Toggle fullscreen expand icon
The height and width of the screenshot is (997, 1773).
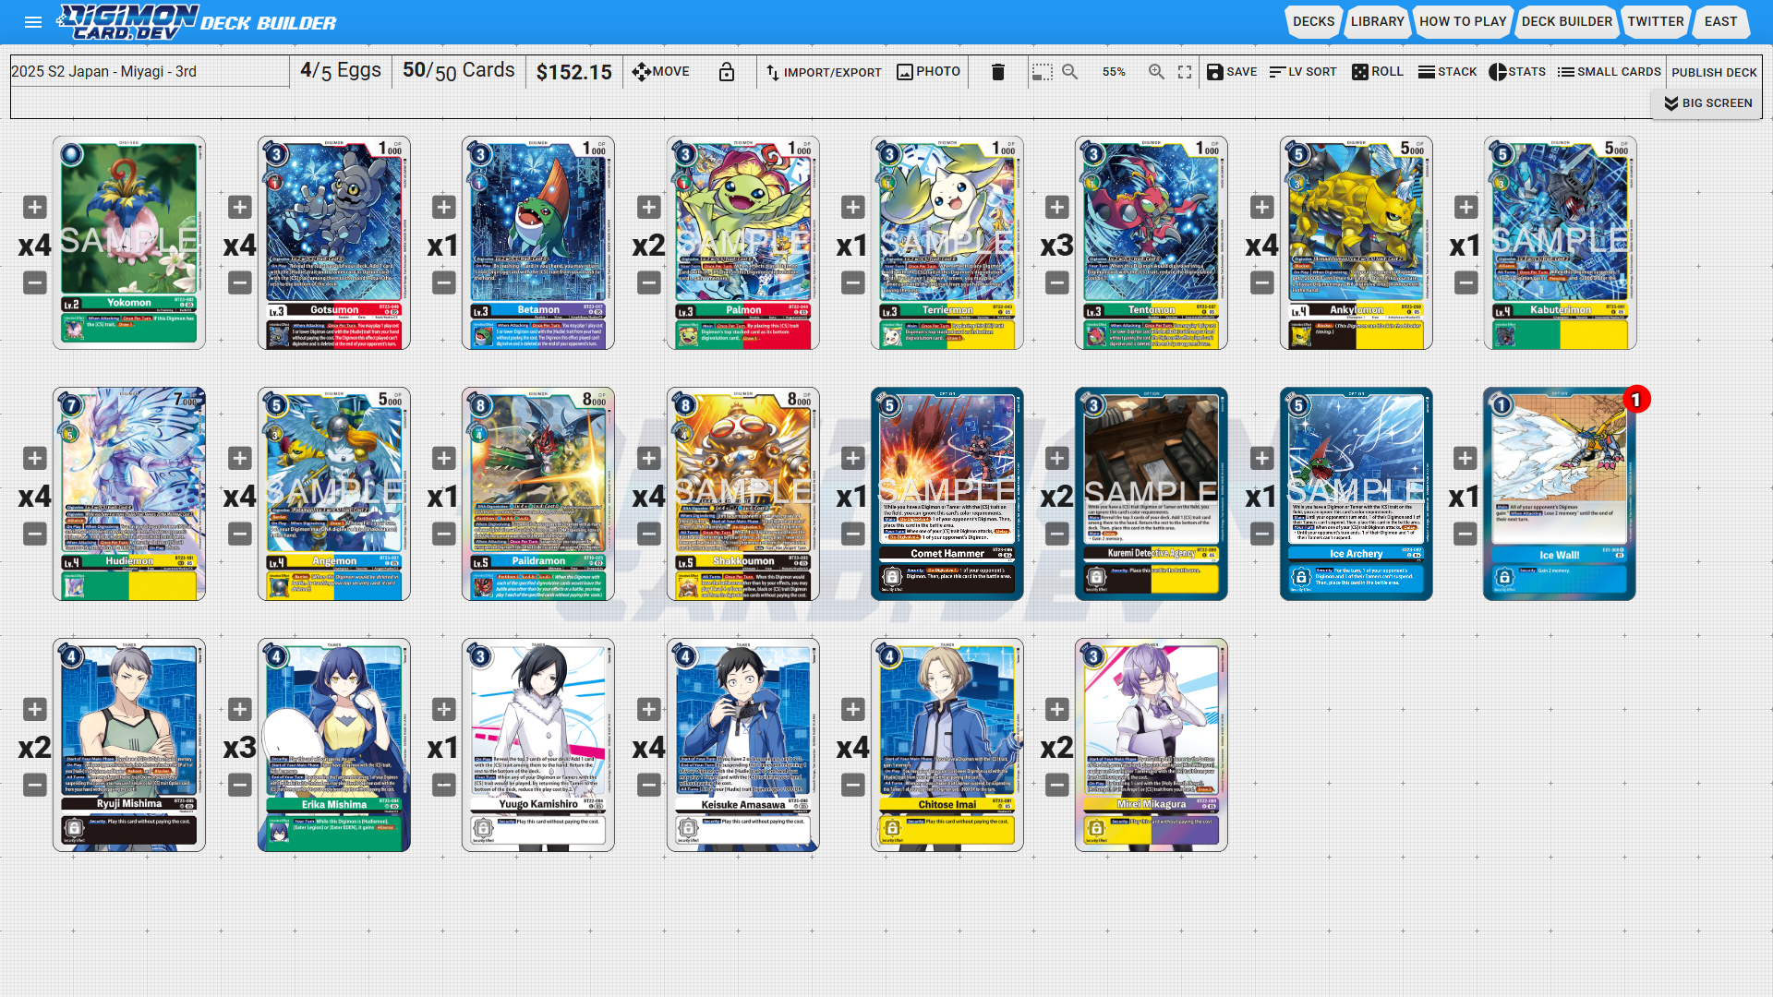(1185, 72)
